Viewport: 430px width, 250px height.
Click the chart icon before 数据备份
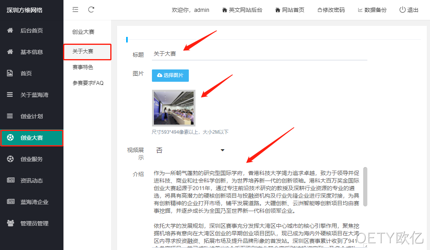[x=360, y=10]
